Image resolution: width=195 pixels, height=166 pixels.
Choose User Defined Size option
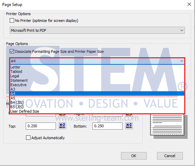(25, 111)
